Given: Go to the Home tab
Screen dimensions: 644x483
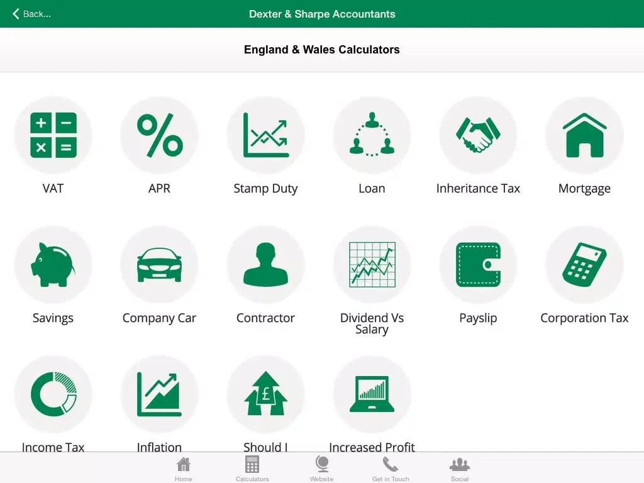Looking at the screenshot, I should [x=183, y=469].
